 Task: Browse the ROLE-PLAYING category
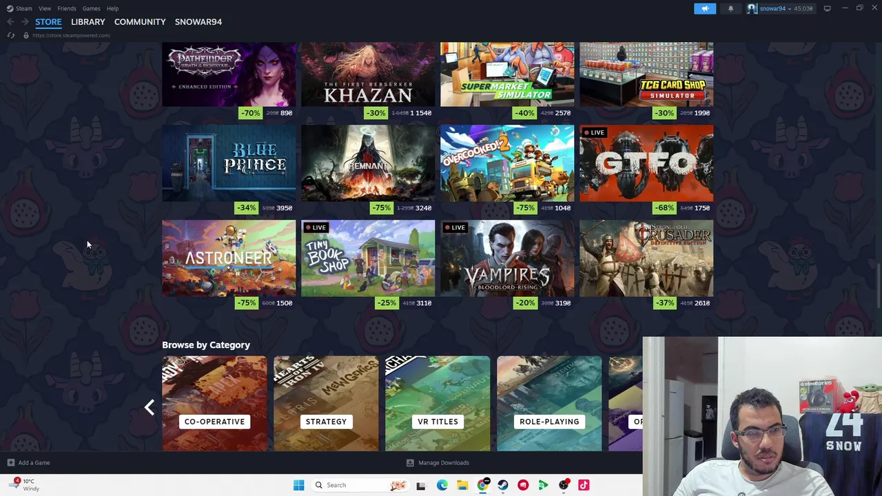tap(549, 404)
